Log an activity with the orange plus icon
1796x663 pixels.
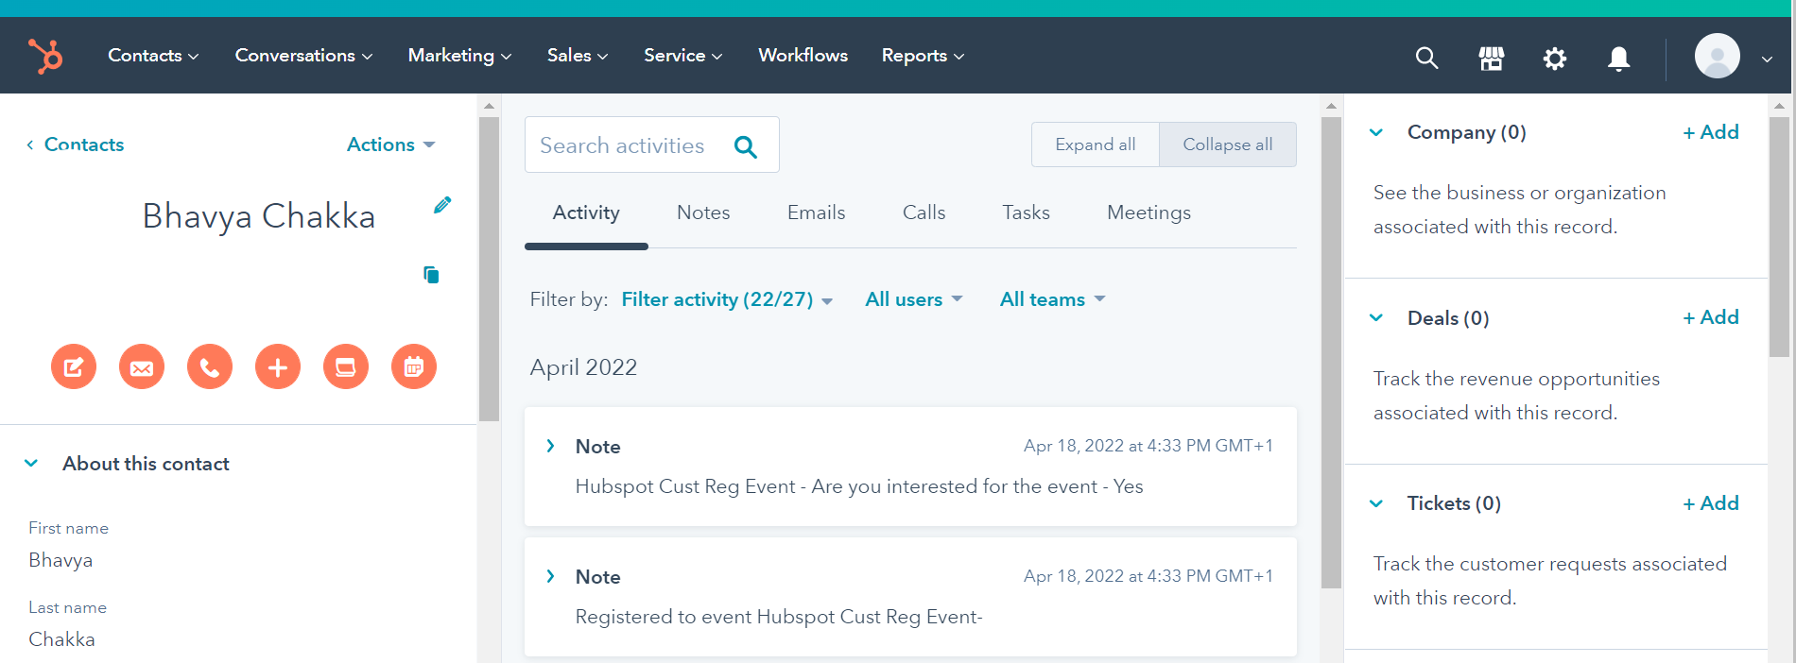pyautogui.click(x=278, y=366)
